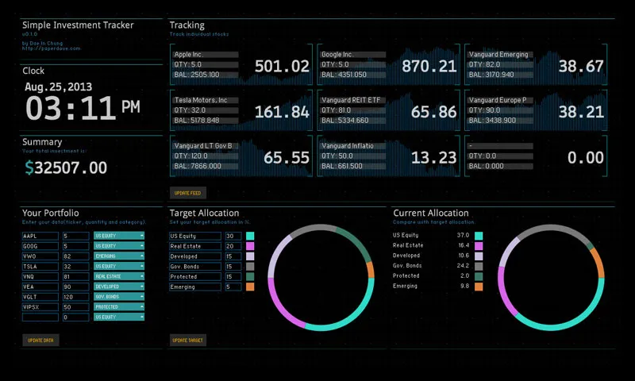Select the quantity field showing 120 for VGLT
The width and height of the screenshot is (635, 381).
coord(75,296)
